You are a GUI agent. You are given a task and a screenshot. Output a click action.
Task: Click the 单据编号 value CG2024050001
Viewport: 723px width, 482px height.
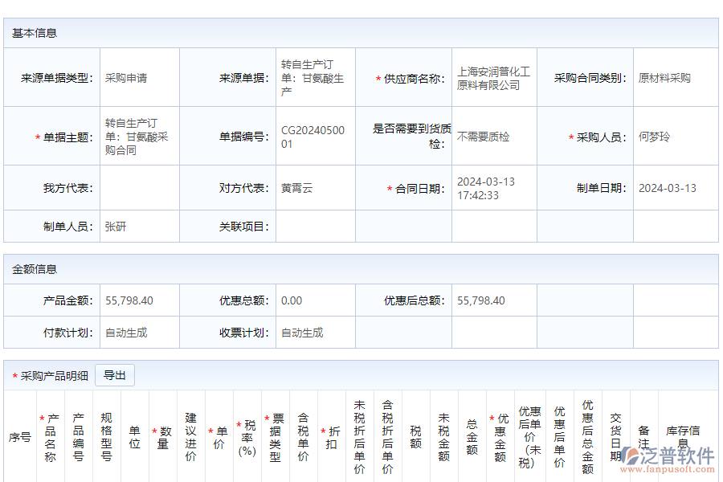tap(313, 136)
